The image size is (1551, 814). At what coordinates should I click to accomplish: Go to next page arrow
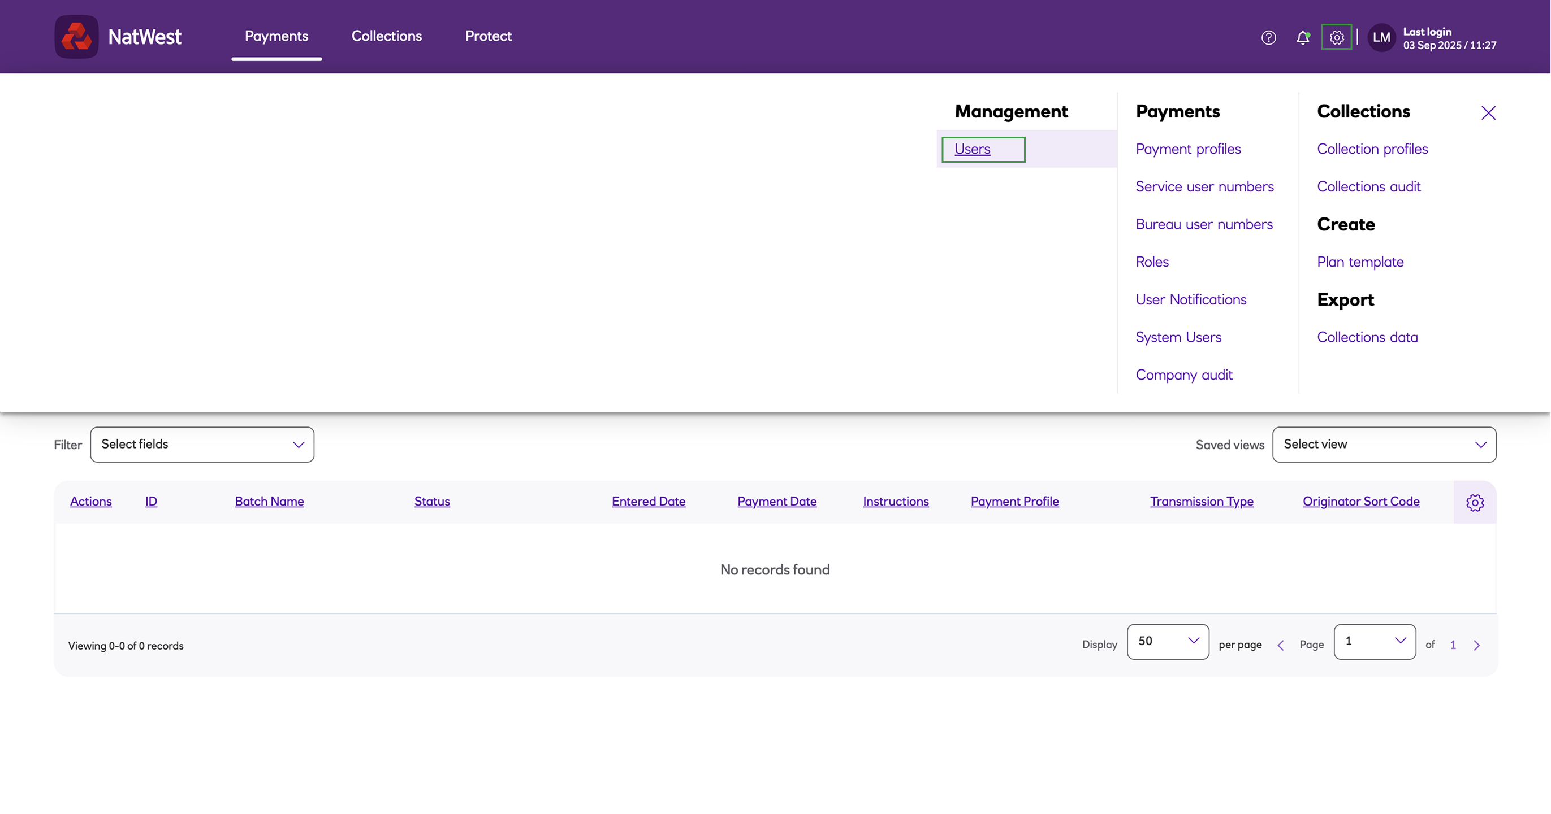pyautogui.click(x=1476, y=645)
